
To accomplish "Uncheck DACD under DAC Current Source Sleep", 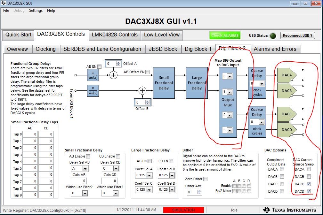I will [309, 191].
